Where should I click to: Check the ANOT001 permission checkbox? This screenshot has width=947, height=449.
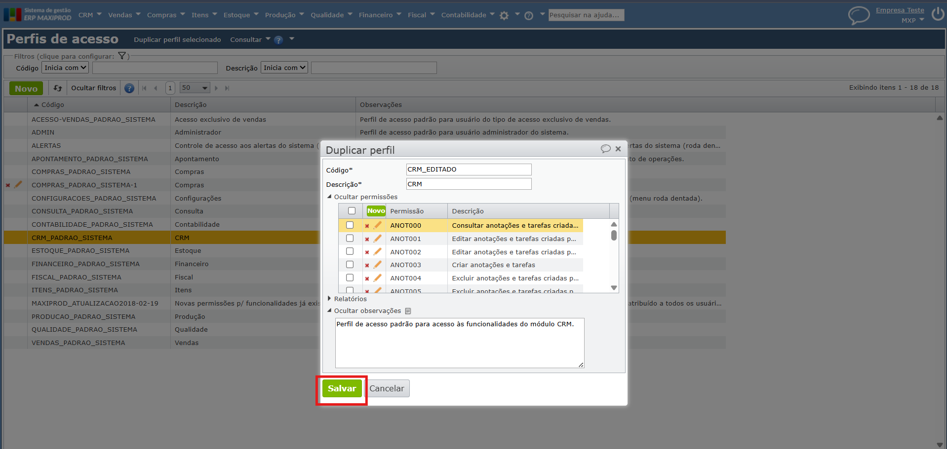click(350, 239)
